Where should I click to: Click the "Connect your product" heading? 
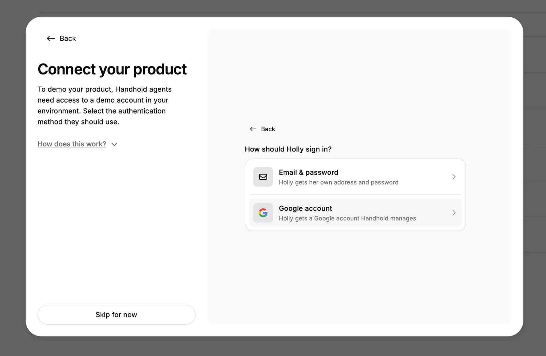112,69
